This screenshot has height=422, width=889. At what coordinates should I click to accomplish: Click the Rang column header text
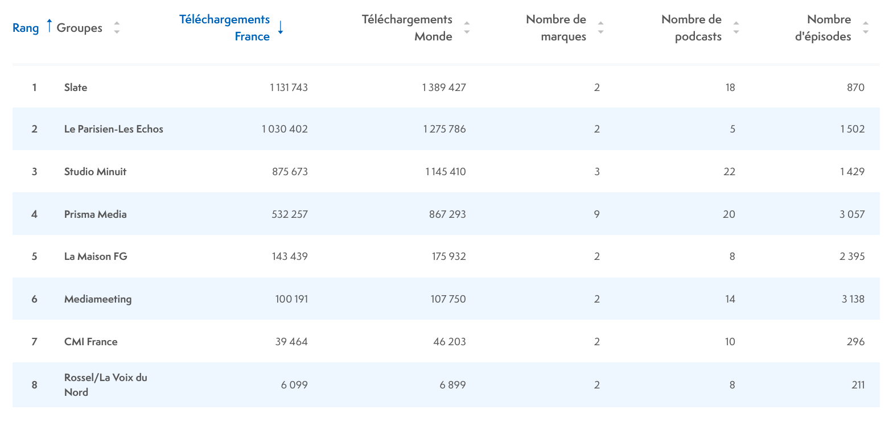pos(26,28)
